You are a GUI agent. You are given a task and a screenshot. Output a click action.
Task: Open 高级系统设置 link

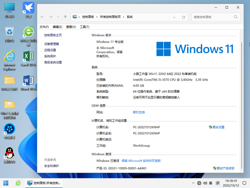(x=53, y=62)
